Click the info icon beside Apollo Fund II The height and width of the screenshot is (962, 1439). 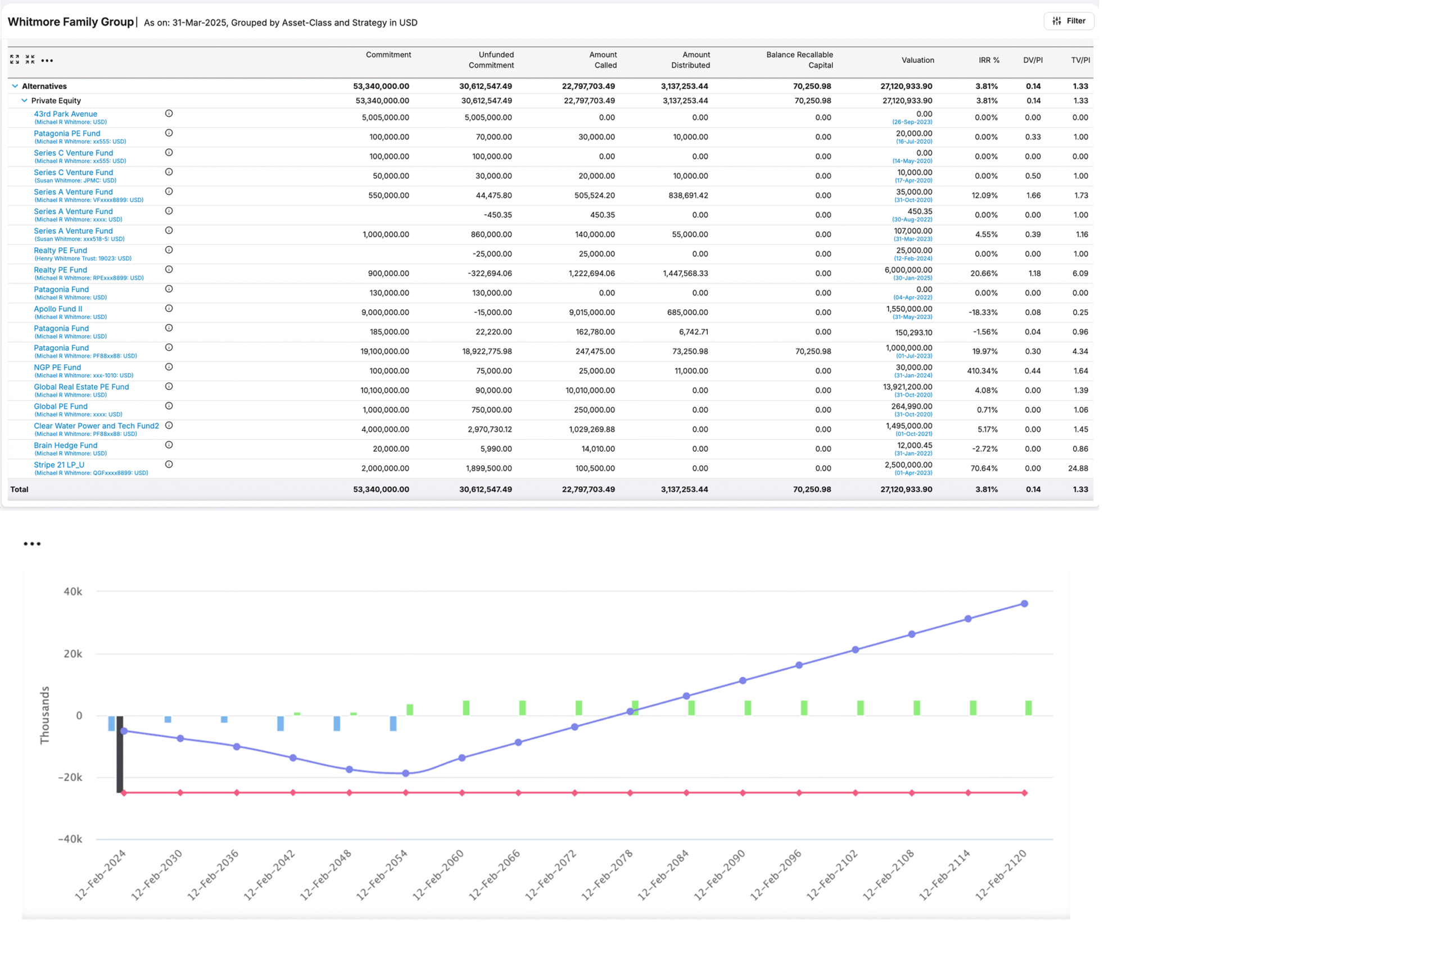point(169,308)
